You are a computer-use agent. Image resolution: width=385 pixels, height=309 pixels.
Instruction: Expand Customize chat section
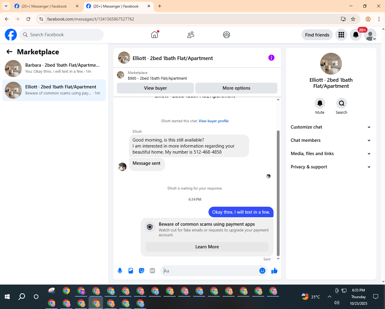331,127
